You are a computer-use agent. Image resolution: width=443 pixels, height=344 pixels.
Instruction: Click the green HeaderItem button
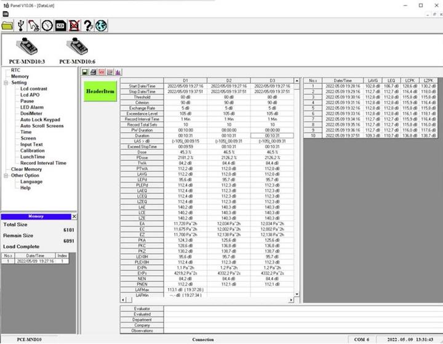coord(100,92)
